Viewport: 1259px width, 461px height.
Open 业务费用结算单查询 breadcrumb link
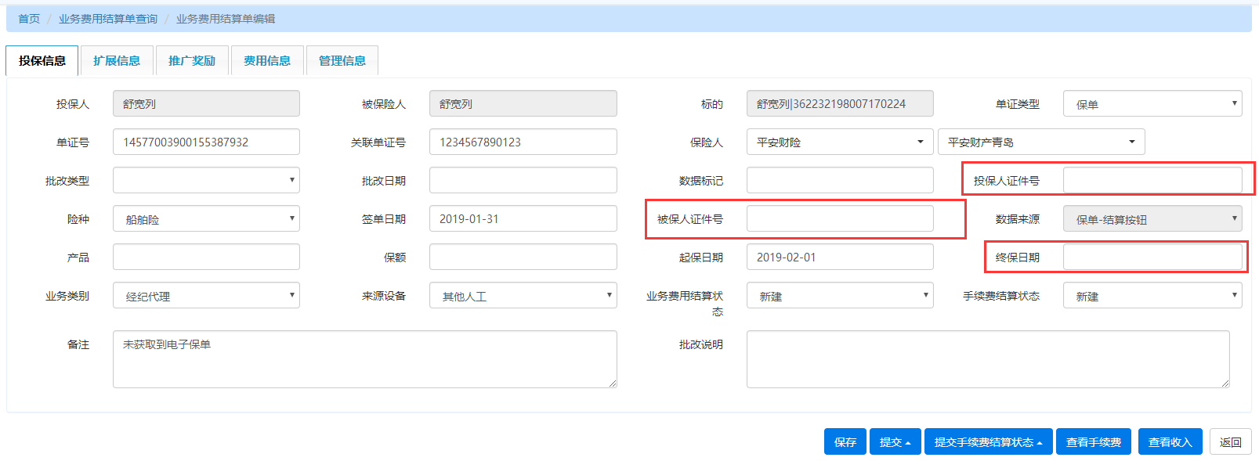click(108, 19)
